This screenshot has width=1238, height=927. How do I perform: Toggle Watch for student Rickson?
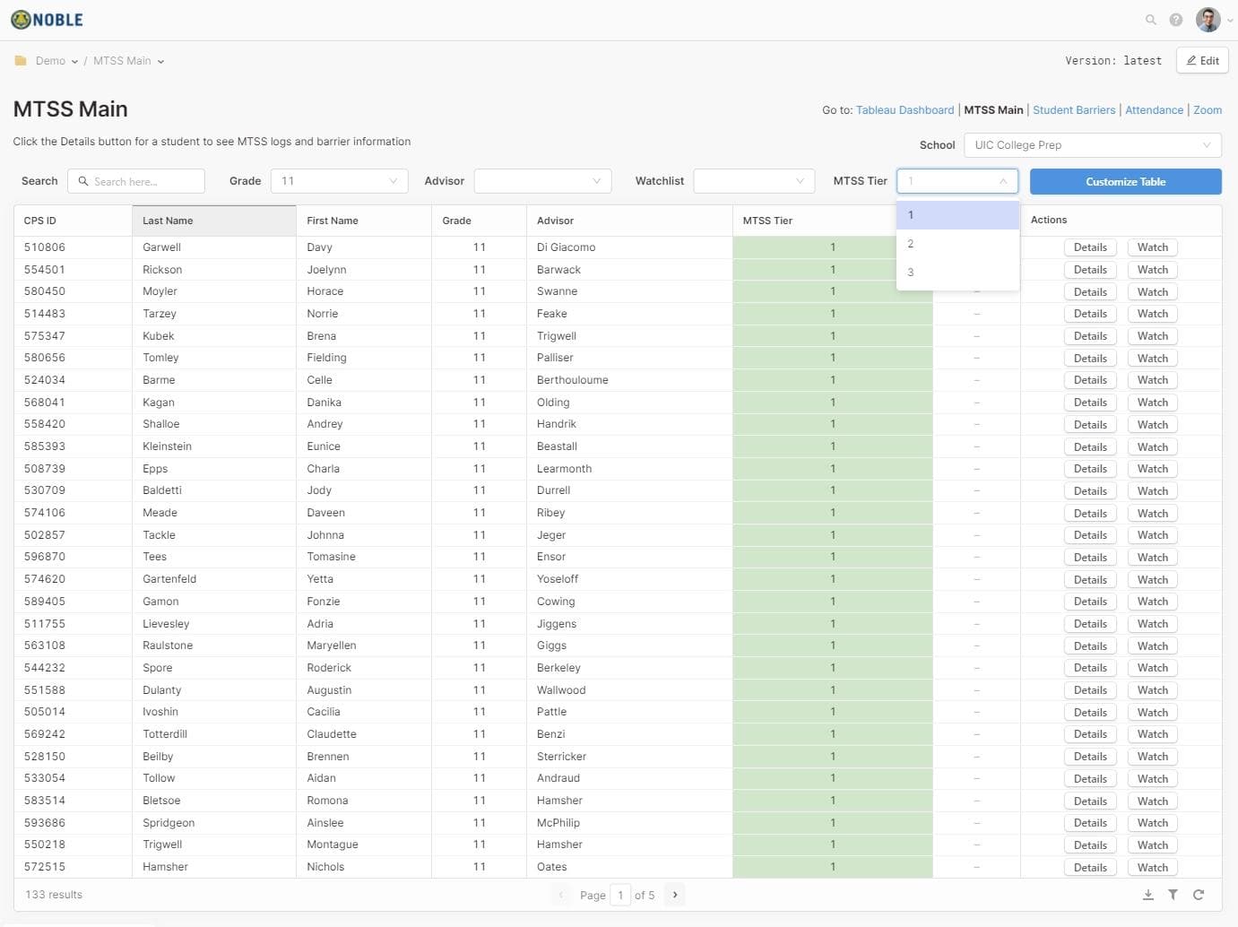click(x=1152, y=270)
